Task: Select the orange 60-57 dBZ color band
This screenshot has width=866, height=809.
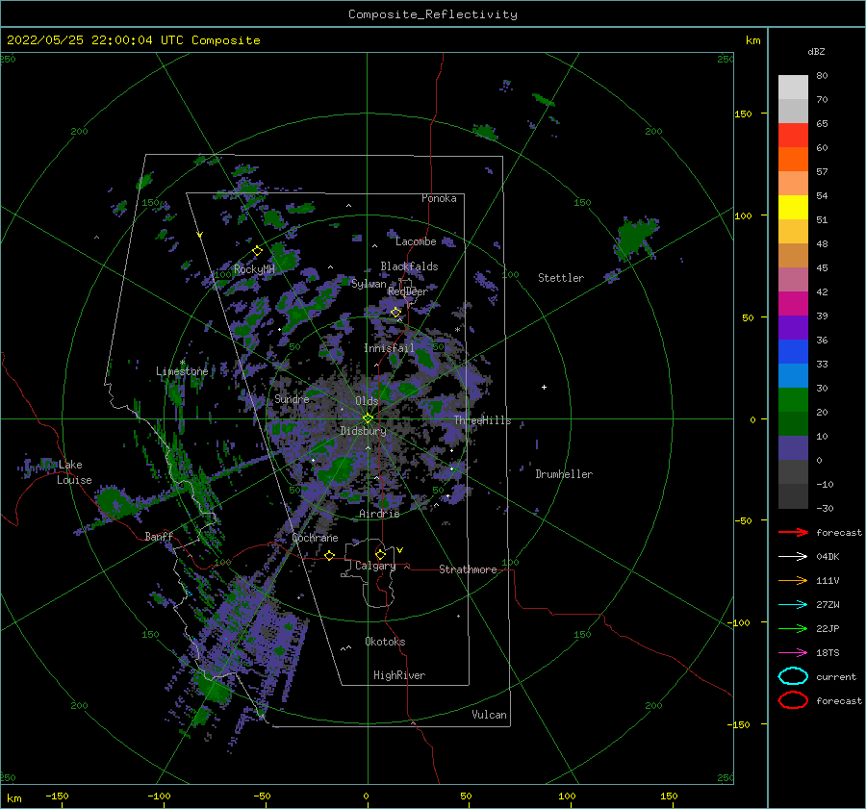Action: tap(793, 160)
